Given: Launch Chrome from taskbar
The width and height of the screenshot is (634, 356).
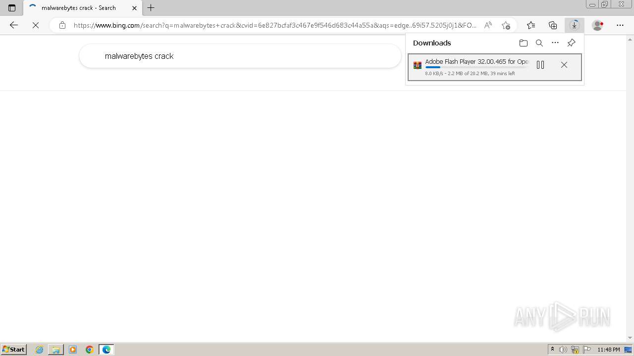Looking at the screenshot, I should point(90,350).
